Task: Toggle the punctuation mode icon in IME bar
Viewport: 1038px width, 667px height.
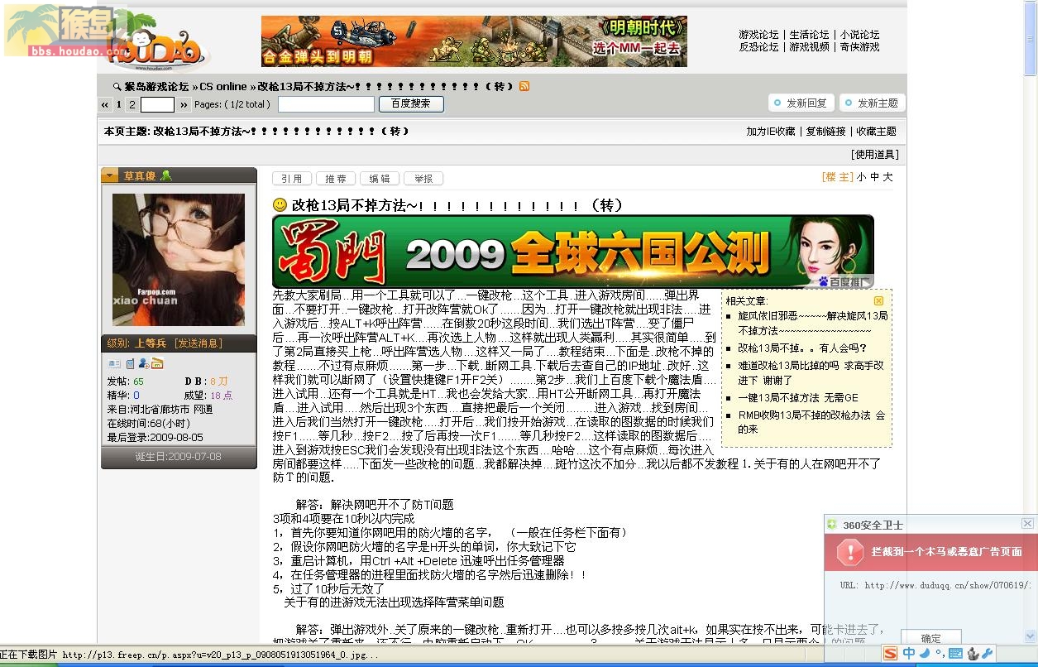Action: (939, 653)
